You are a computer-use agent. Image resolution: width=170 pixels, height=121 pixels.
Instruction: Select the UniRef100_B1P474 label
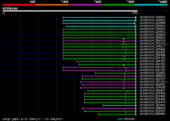point(152,102)
